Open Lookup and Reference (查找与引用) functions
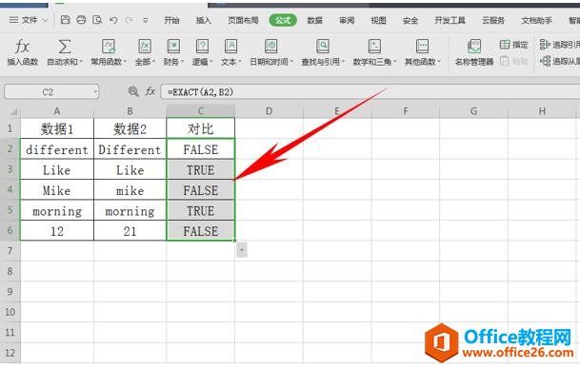580x369 pixels. pos(323,52)
